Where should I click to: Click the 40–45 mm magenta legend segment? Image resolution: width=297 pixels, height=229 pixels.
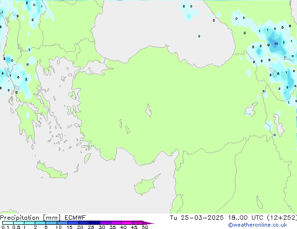coord(127,223)
